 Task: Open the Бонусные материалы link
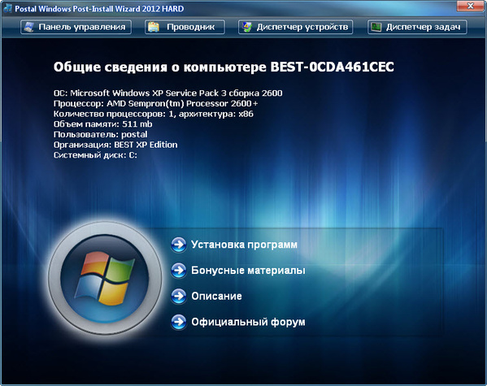tap(248, 271)
